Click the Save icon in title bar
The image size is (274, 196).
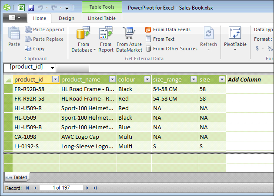click(x=31, y=8)
